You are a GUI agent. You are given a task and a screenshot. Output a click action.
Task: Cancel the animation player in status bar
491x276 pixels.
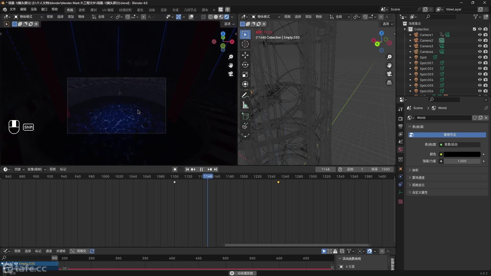[232, 273]
